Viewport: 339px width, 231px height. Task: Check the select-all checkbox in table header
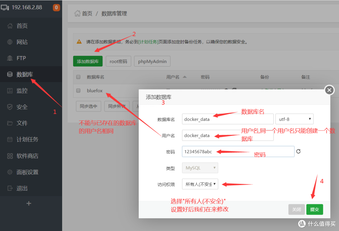(78, 77)
